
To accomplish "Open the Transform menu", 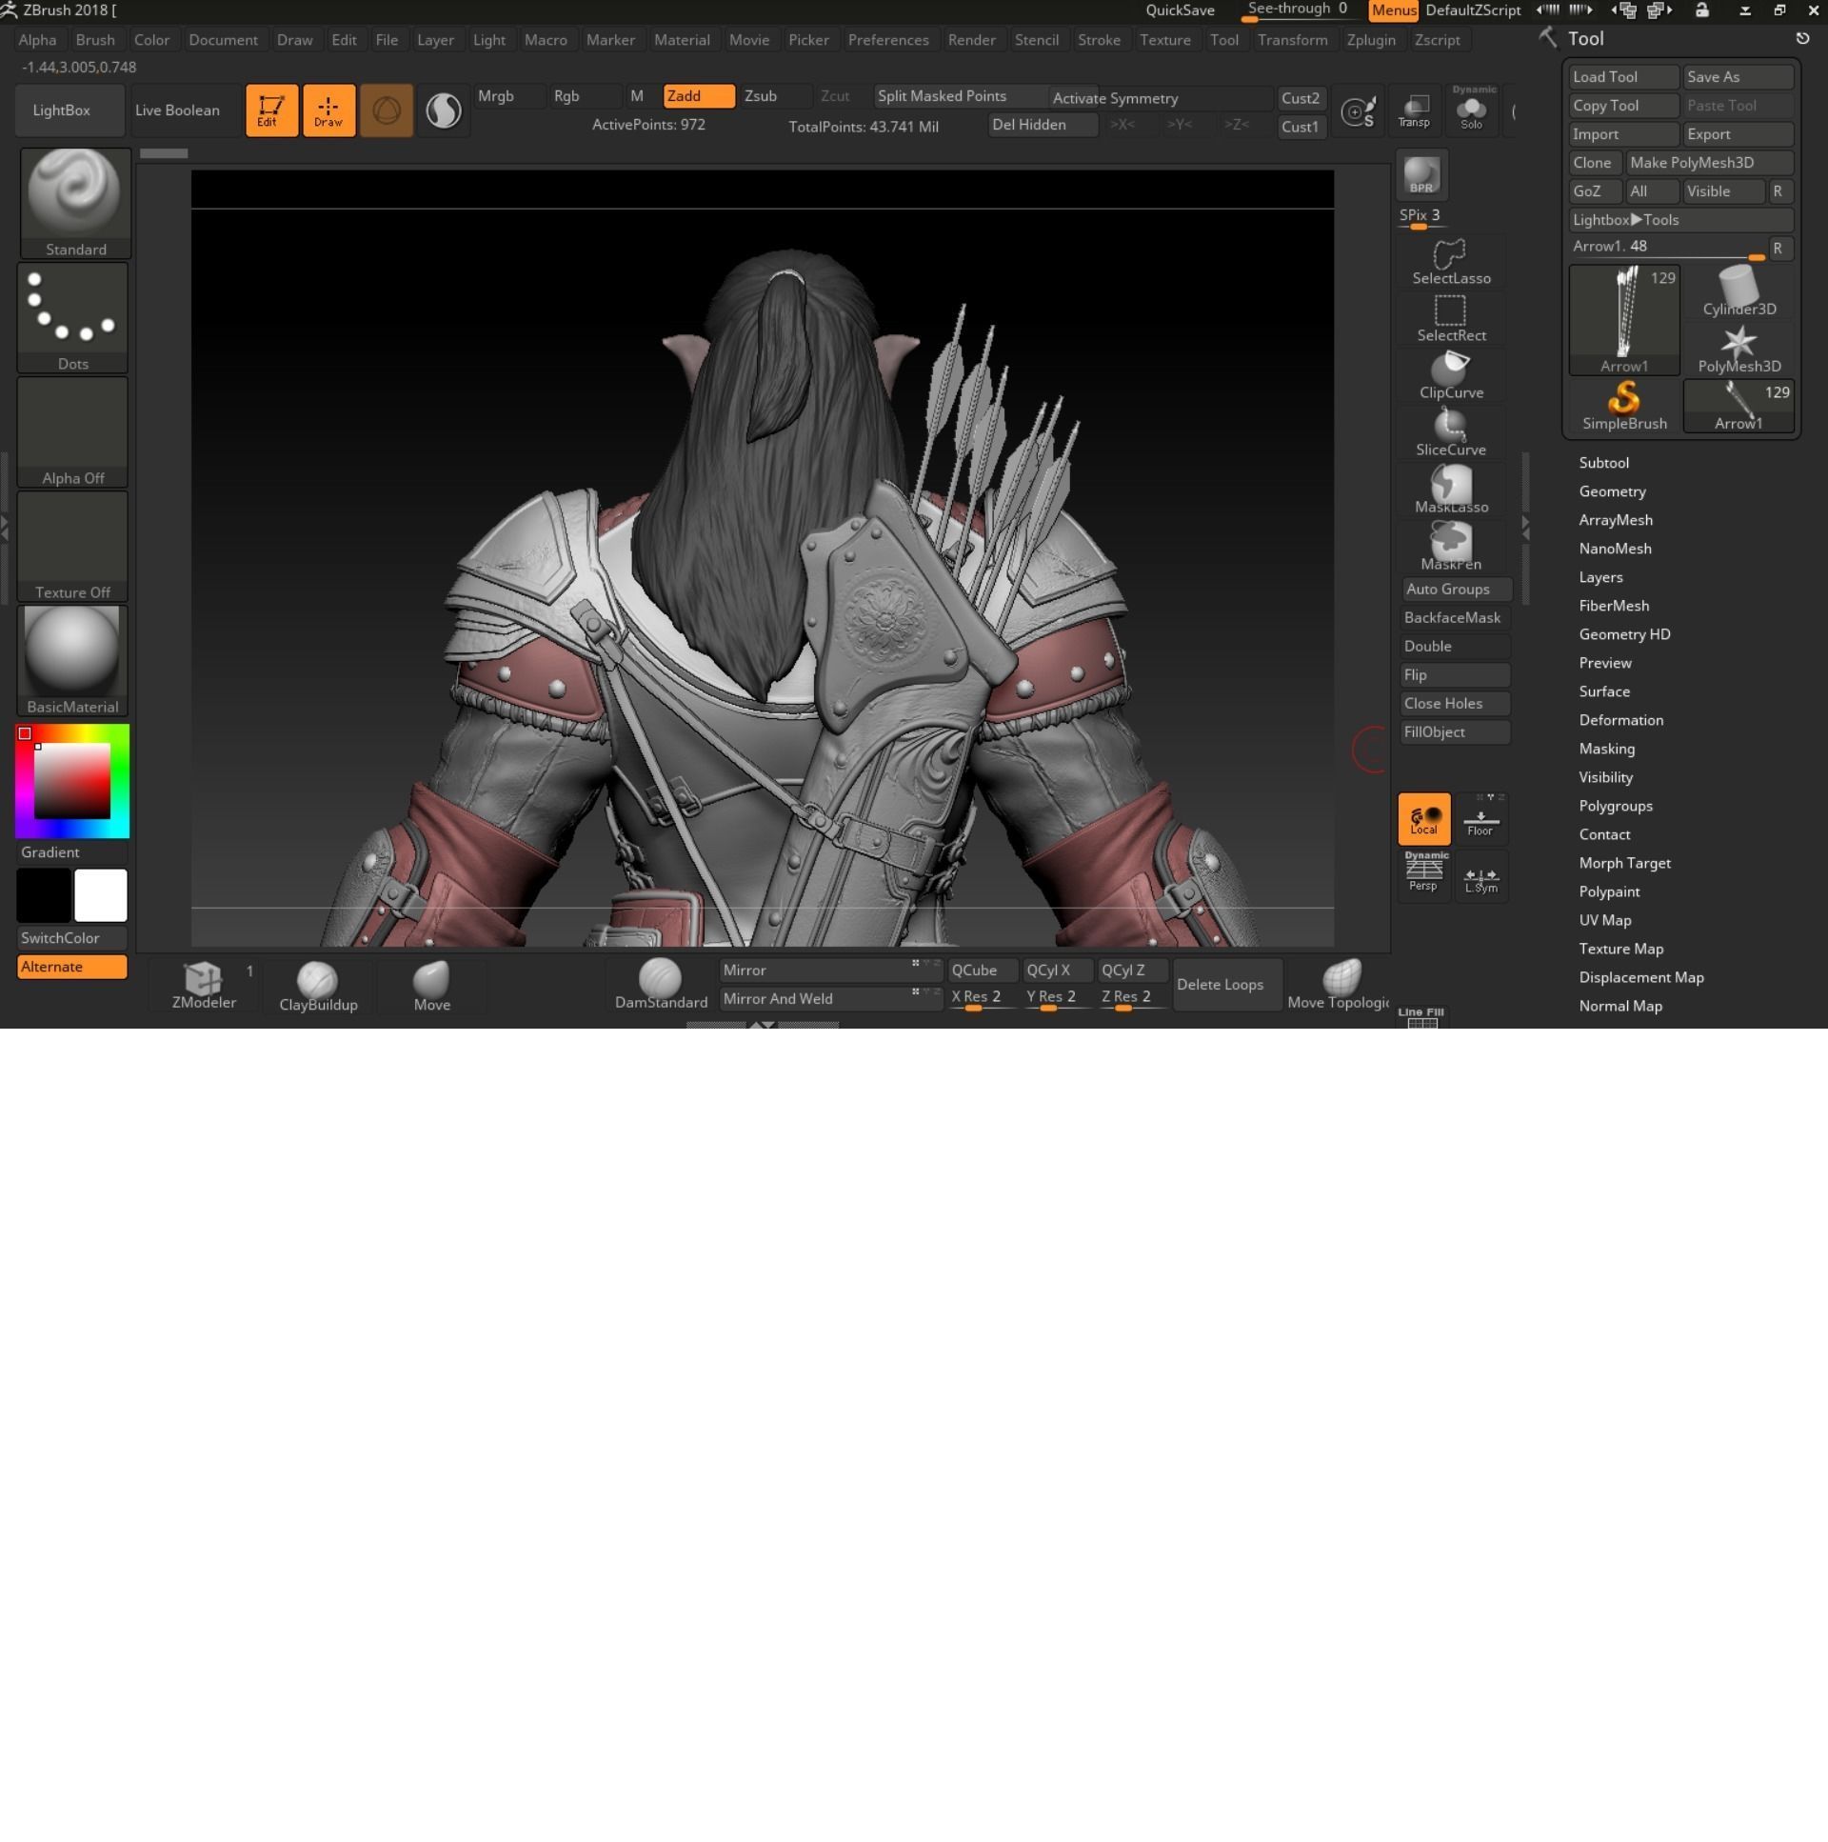I will coord(1292,40).
